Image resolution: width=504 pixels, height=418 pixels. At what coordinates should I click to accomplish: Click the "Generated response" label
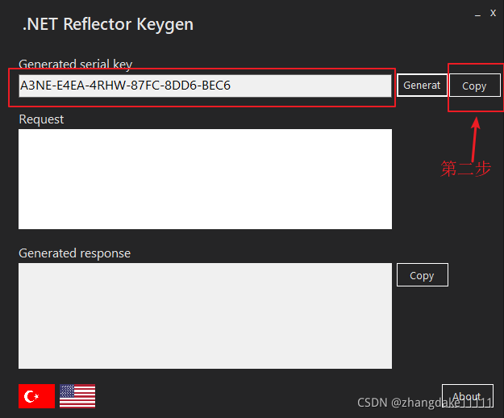click(x=74, y=253)
